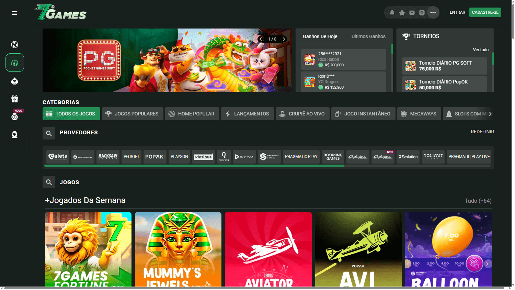Open bonuses via gift box icon top bar
This screenshot has width=515, height=290.
422,12
